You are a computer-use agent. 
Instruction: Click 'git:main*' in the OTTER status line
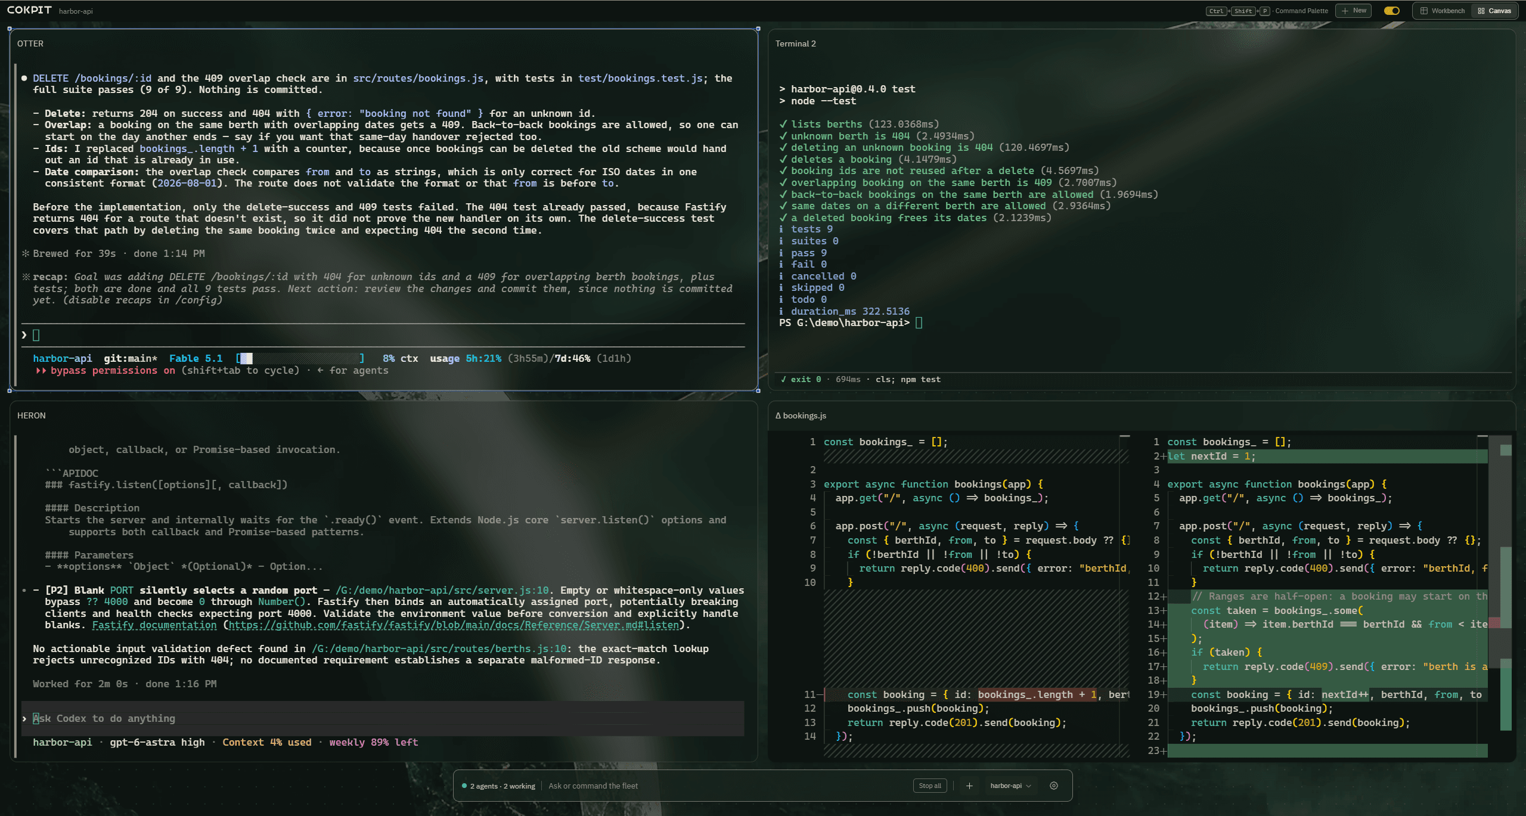pyautogui.click(x=131, y=358)
